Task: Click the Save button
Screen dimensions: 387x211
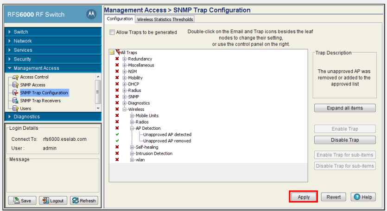Action: [22, 200]
